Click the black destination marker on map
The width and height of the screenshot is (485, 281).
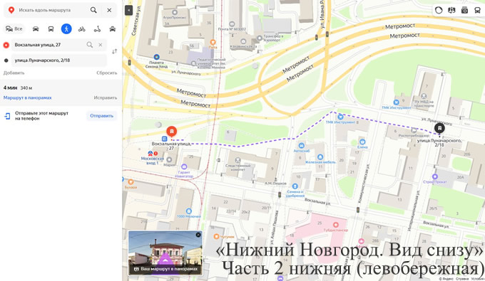click(x=439, y=128)
